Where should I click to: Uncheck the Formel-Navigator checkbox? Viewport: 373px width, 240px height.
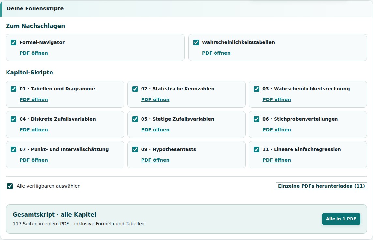(14, 43)
